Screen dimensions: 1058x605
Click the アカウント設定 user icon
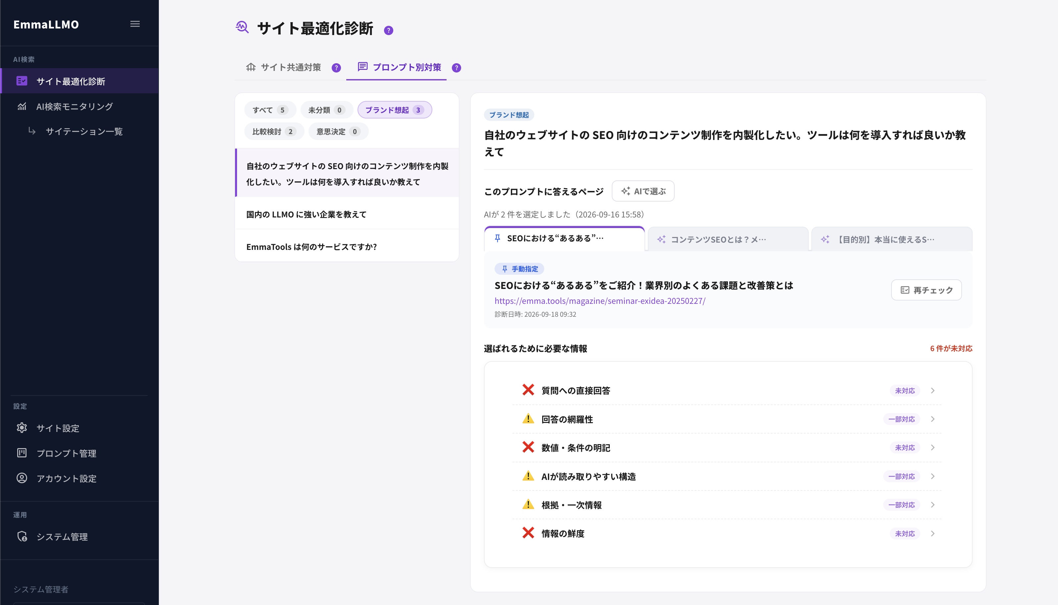pos(22,478)
